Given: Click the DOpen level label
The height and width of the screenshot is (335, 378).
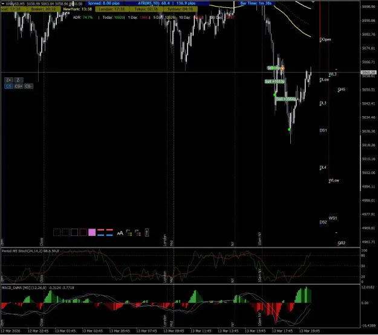Looking at the screenshot, I should coord(325,39).
